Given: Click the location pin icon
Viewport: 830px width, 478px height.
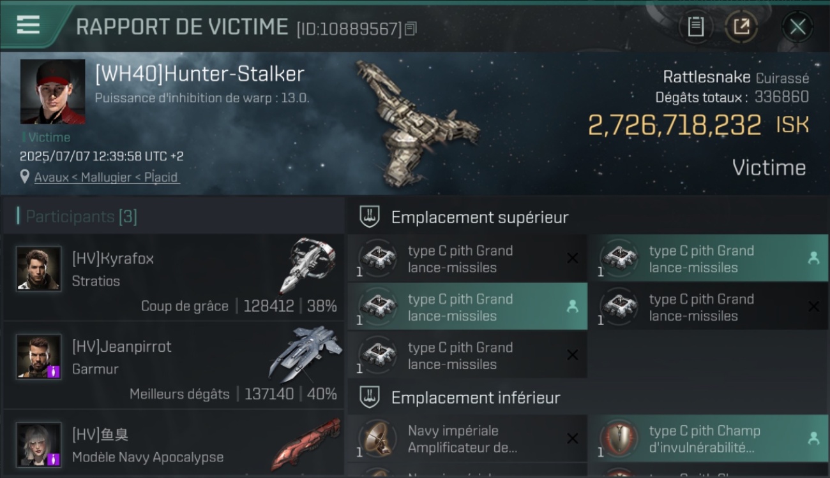Looking at the screenshot, I should pos(24,177).
